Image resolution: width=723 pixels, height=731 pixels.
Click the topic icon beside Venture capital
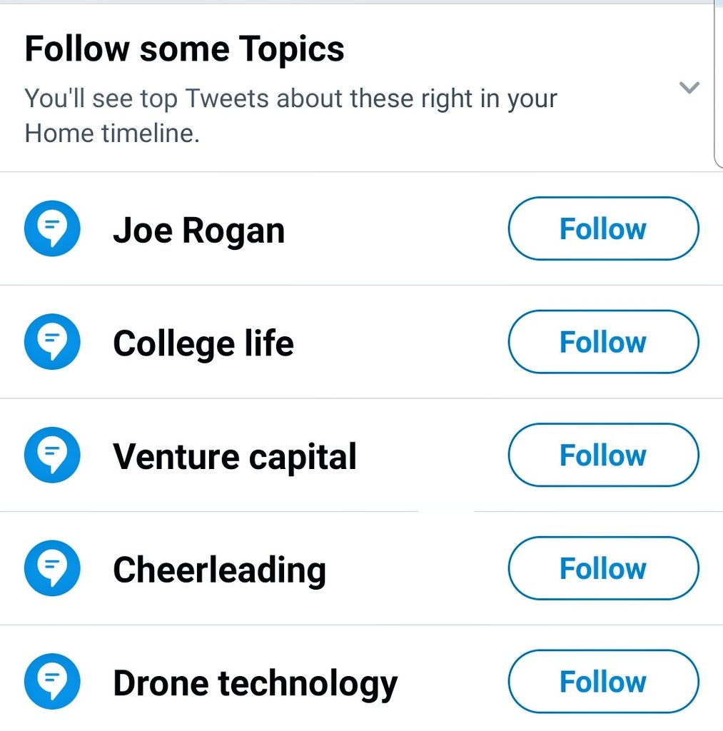(52, 455)
